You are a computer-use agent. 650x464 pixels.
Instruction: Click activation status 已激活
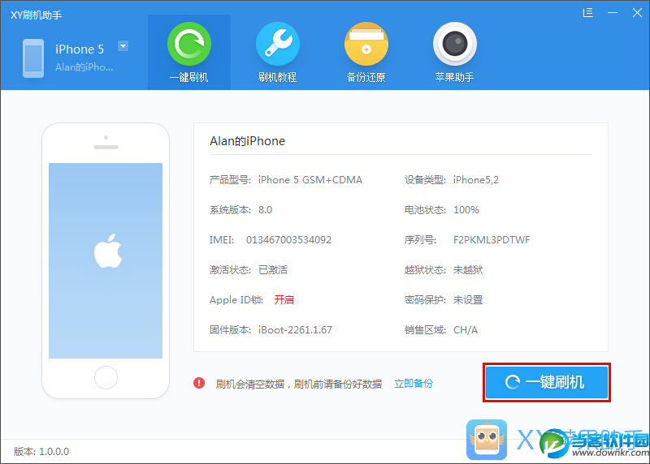(x=273, y=270)
